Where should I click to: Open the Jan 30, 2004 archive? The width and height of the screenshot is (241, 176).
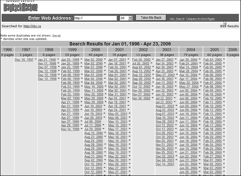point(188,60)
